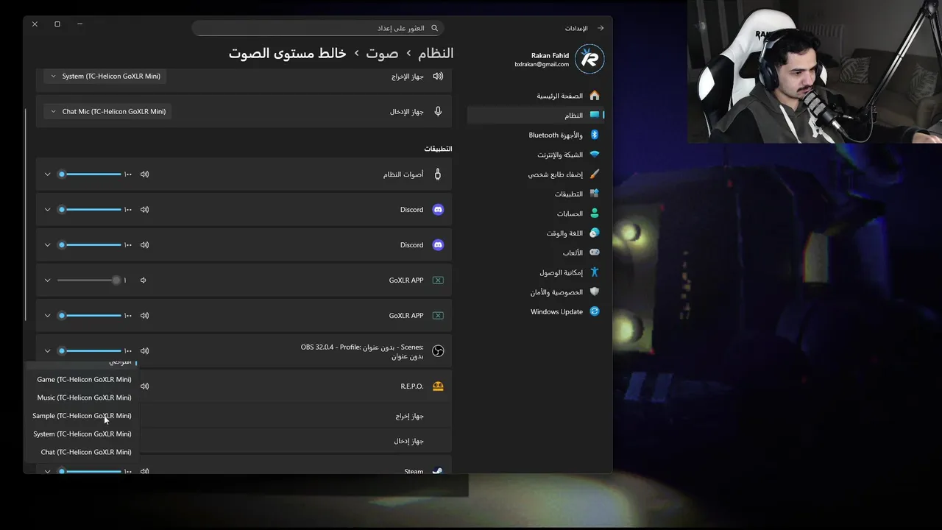Click جهاز إدخال under R.E.P.O.
Image resolution: width=942 pixels, height=530 pixels.
coord(408,441)
